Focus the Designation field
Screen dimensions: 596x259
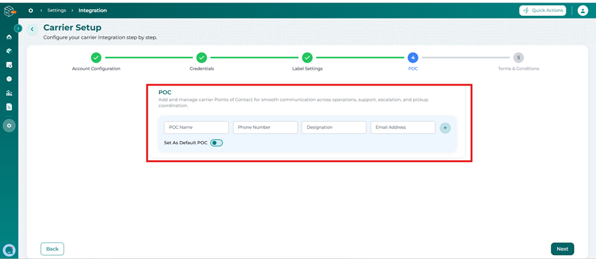pyautogui.click(x=334, y=128)
